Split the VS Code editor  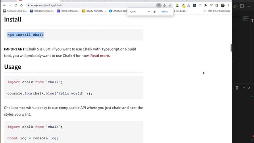click(242, 6)
